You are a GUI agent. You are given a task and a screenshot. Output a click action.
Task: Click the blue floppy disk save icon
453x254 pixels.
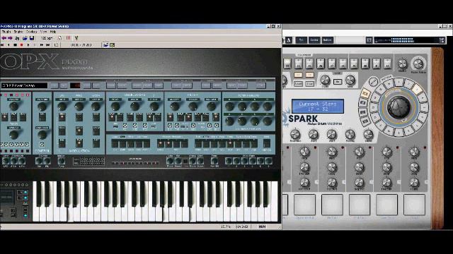[x=32, y=38]
